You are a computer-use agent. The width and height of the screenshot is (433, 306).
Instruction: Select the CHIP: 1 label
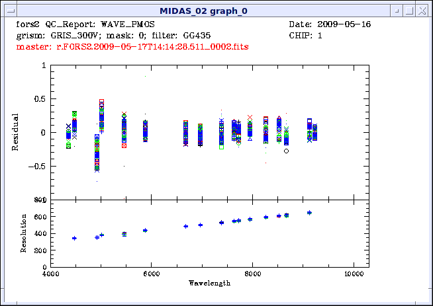(306, 36)
